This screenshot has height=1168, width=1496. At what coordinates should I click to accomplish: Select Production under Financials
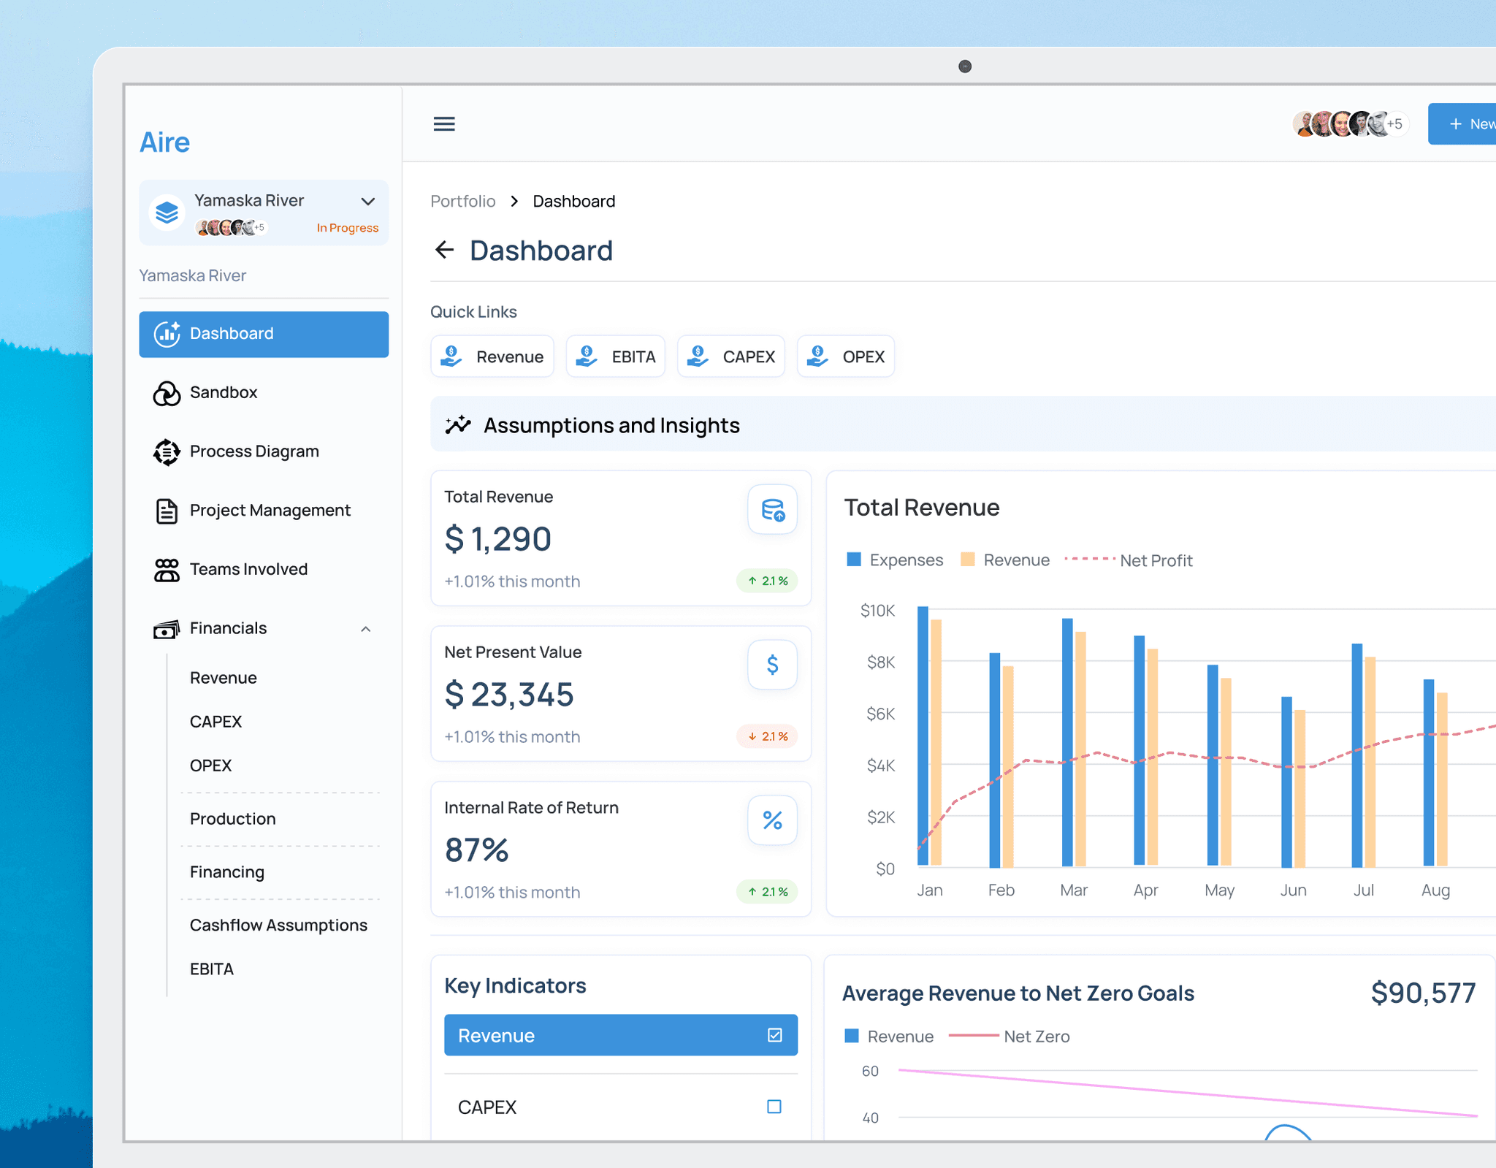232,819
